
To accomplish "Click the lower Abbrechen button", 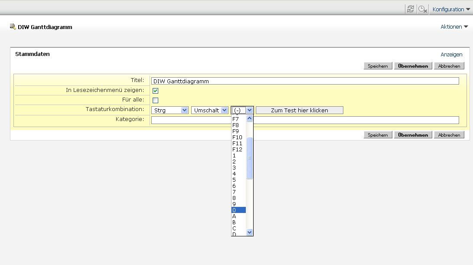I will (x=449, y=135).
